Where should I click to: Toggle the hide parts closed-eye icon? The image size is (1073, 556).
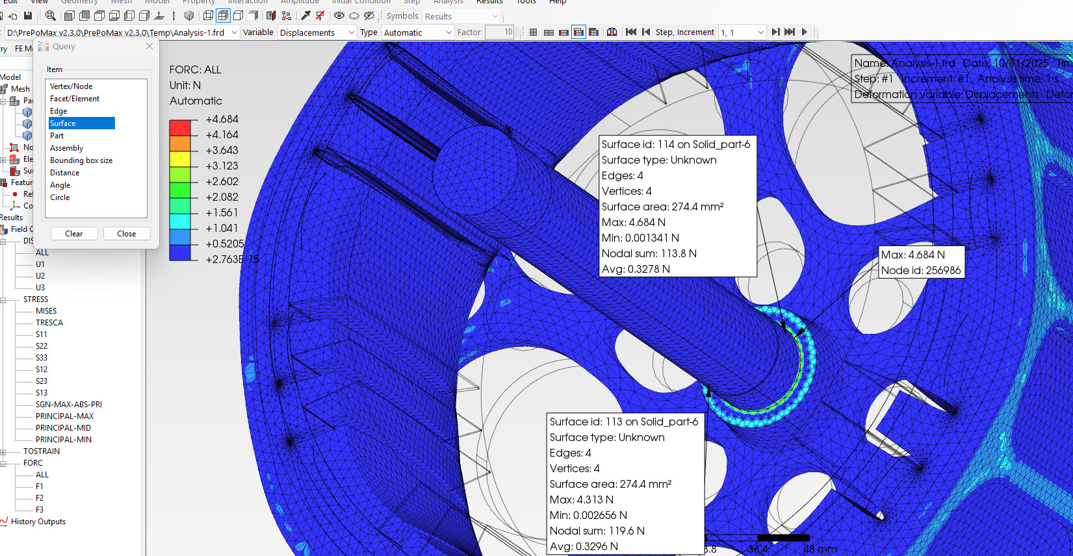354,16
